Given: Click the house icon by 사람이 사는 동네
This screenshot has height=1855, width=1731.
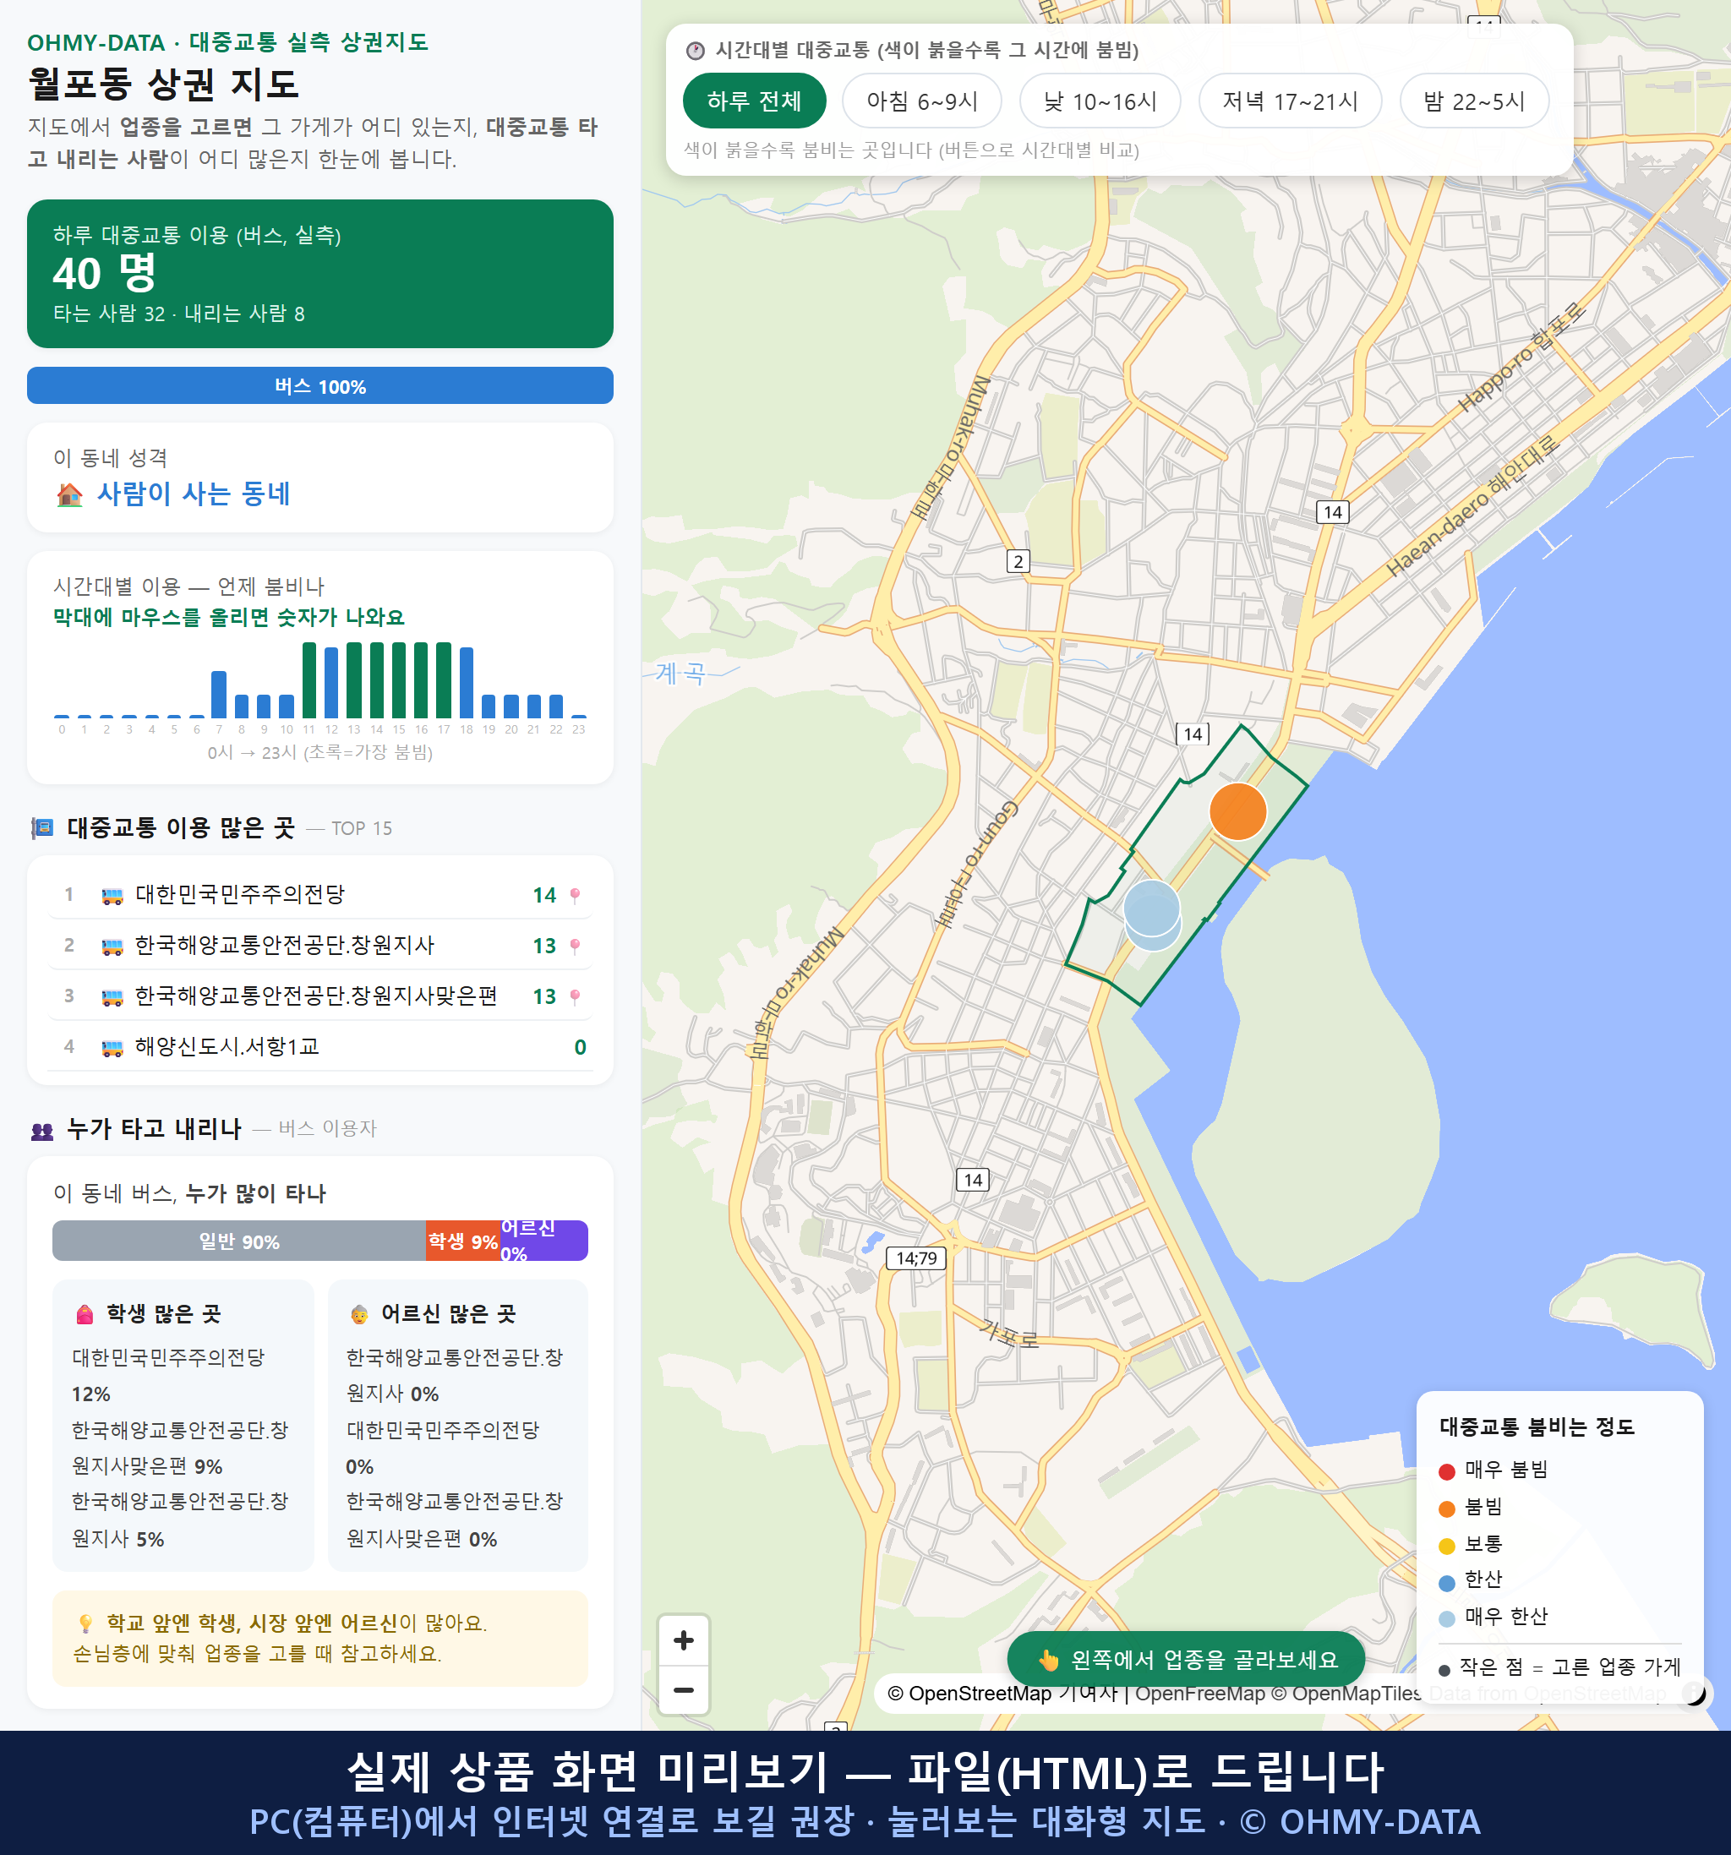Looking at the screenshot, I should pos(69,494).
